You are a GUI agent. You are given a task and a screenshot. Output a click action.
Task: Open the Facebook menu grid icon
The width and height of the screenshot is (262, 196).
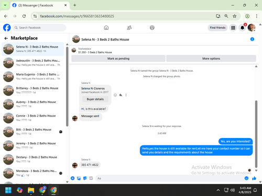click(233, 28)
